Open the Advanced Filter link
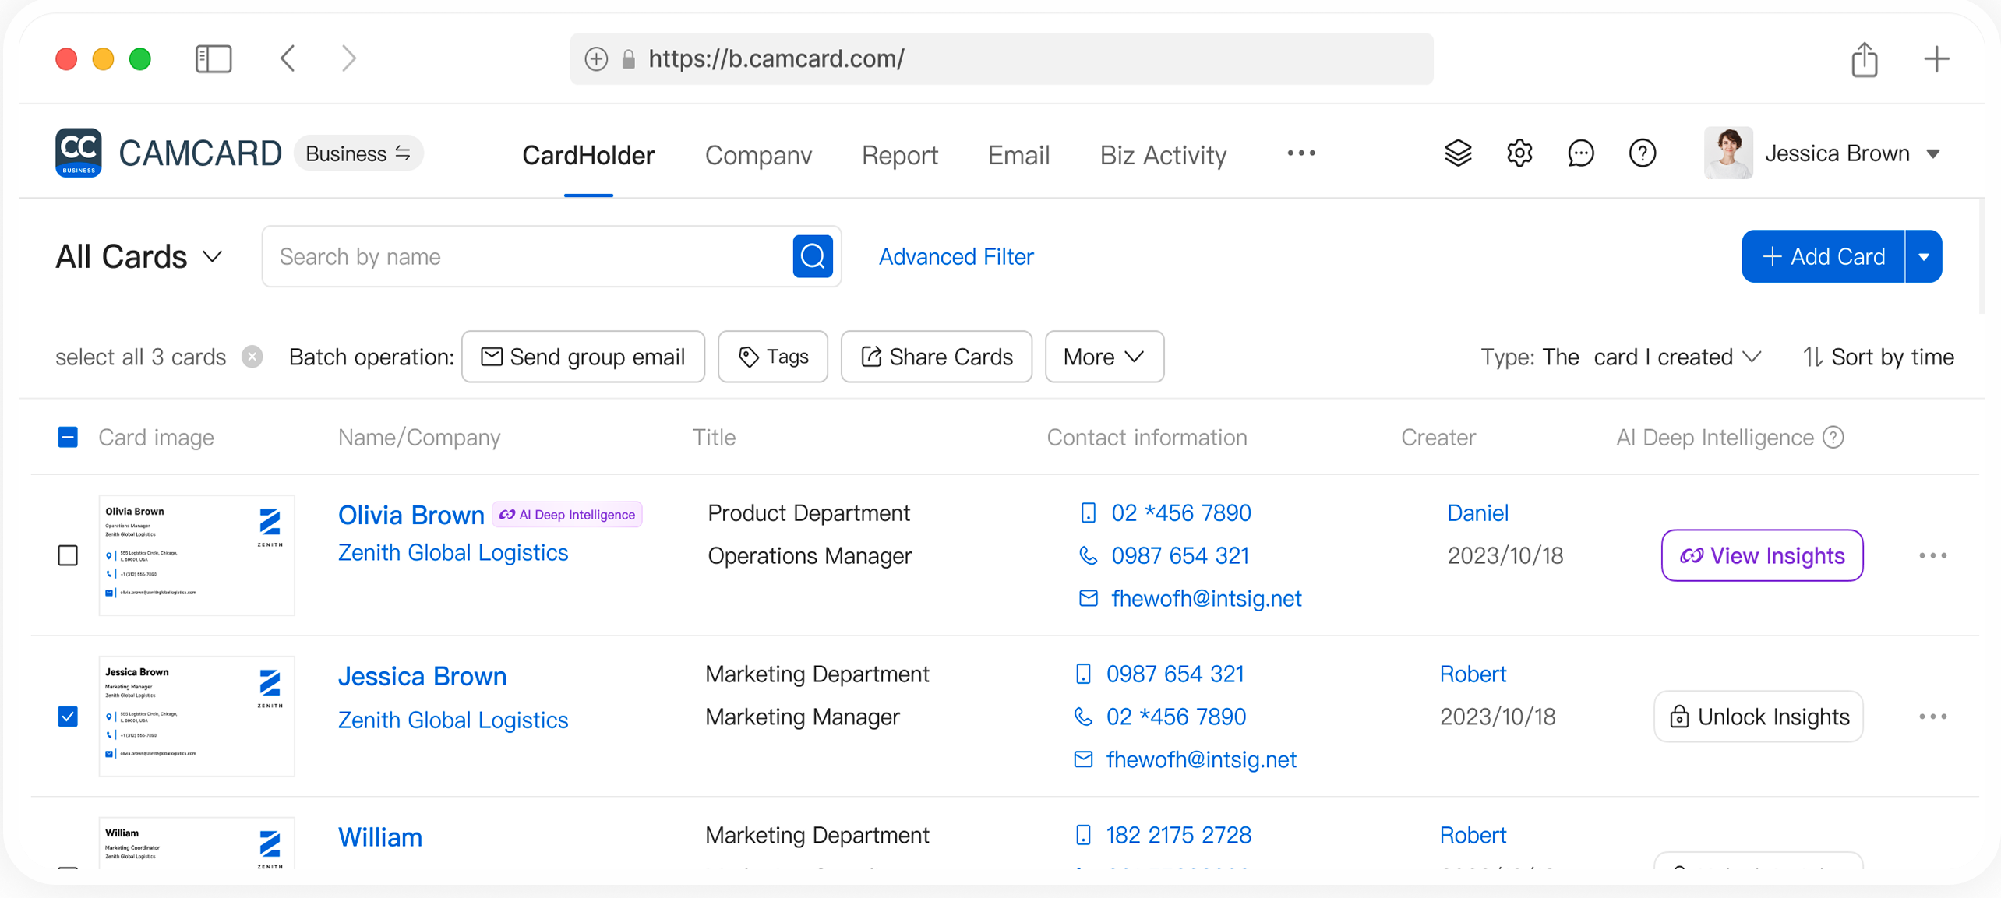 pos(955,257)
